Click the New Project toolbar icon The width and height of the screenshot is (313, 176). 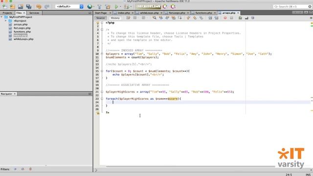point(12,6)
